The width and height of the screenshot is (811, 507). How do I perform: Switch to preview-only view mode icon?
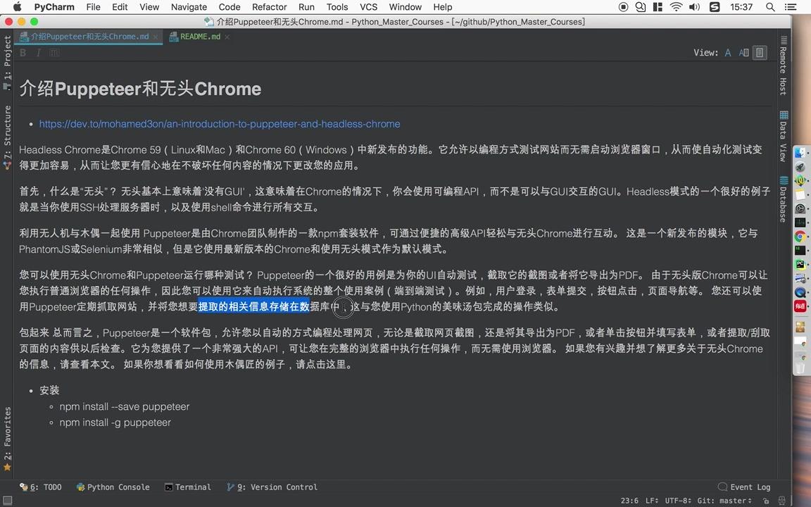pos(760,53)
